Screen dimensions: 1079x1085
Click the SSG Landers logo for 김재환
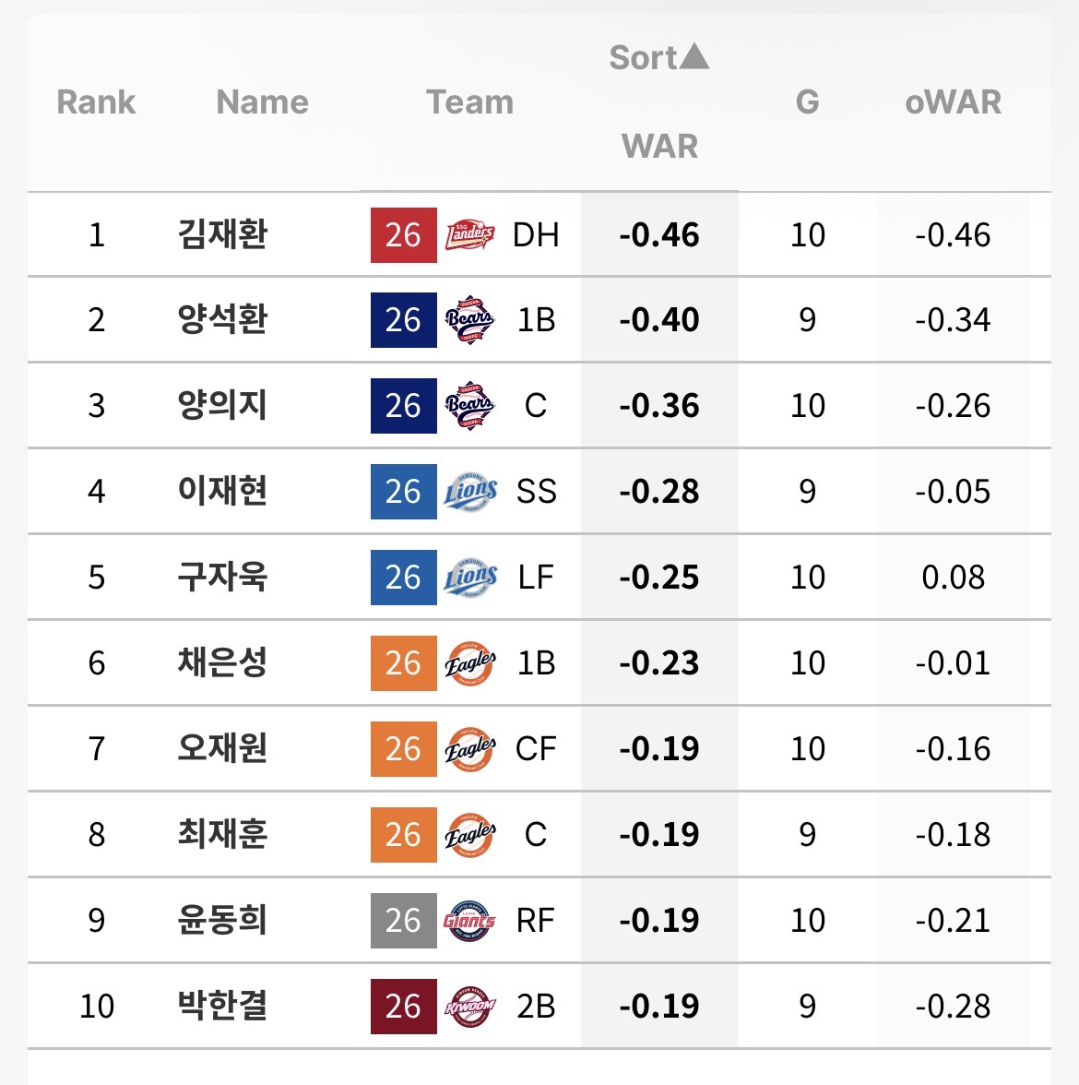point(469,235)
